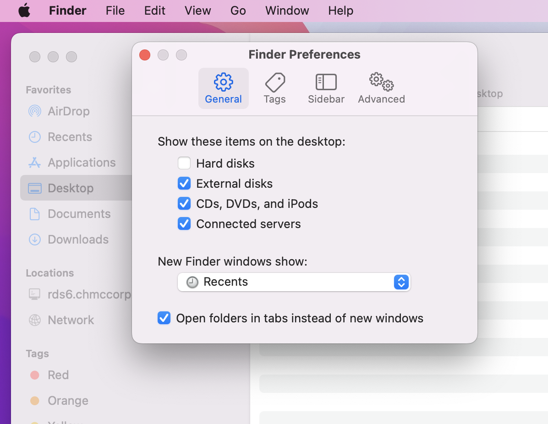This screenshot has height=424, width=548.
Task: Click the rds6.chmccorp computer icon
Action: 35,294
